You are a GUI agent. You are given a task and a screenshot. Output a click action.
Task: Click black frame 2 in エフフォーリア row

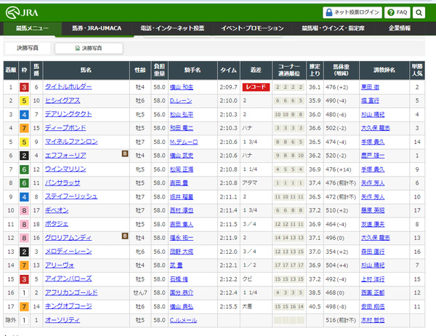24,156
